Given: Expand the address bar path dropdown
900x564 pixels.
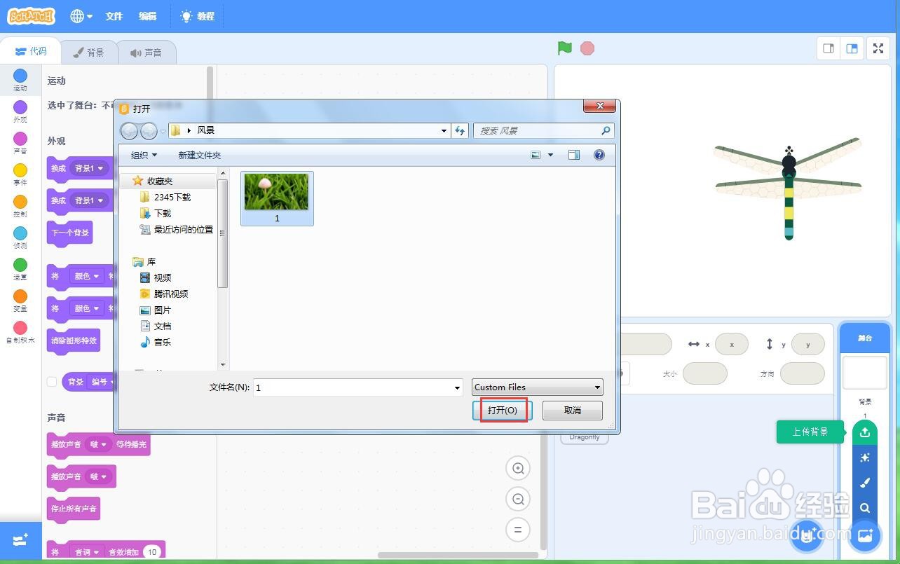Looking at the screenshot, I should (444, 130).
